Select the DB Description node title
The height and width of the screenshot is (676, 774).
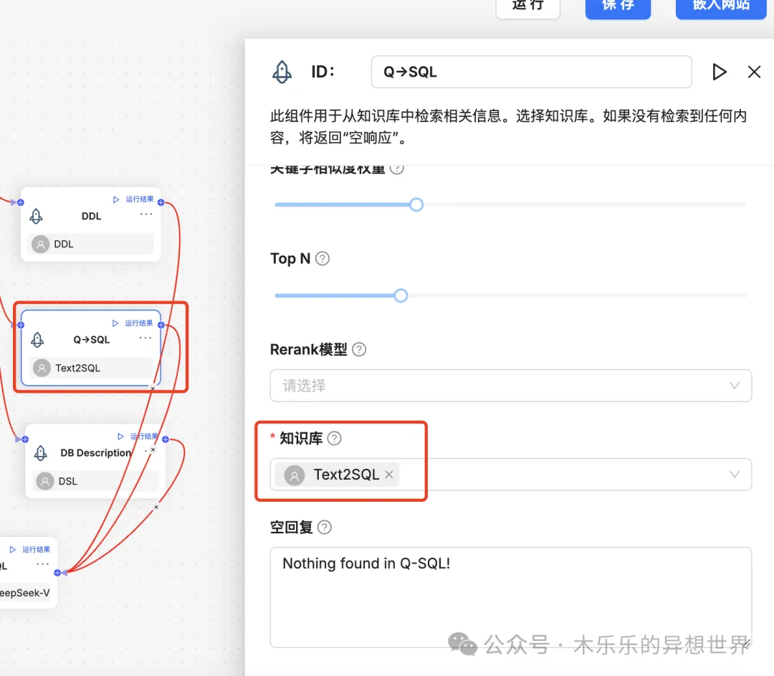96,453
